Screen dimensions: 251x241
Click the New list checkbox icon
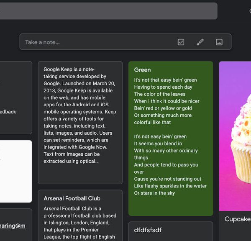[x=181, y=42]
